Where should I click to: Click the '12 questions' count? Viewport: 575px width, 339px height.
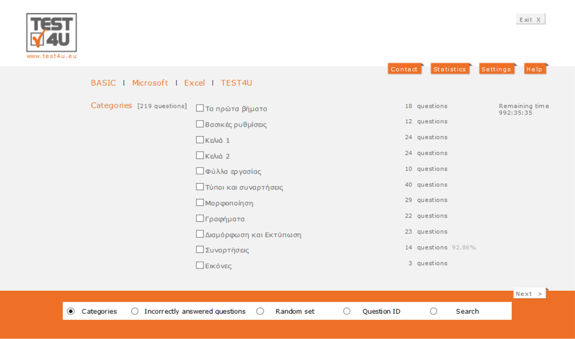(x=426, y=121)
